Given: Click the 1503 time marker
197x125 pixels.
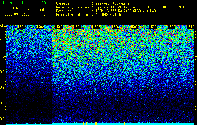Looking at the screenshot, I should pos(59,27).
